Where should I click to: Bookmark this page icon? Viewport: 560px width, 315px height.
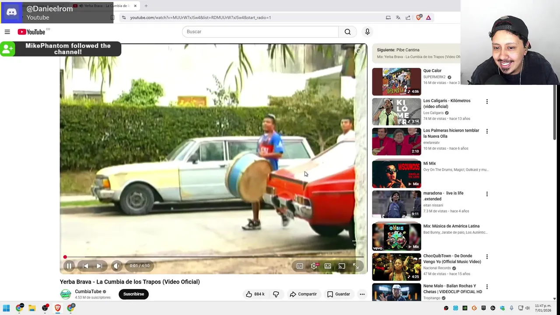[x=112, y=17]
